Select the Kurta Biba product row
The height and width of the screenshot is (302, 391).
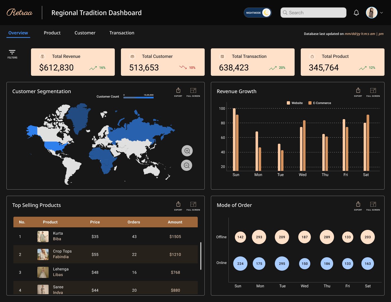coord(106,237)
